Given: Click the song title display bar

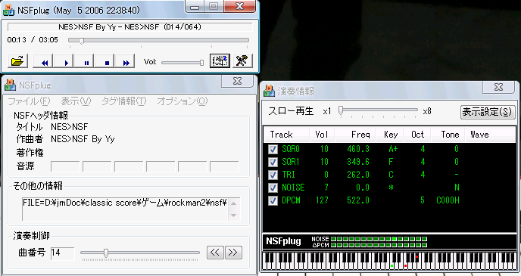Looking at the screenshot, I should (x=130, y=27).
